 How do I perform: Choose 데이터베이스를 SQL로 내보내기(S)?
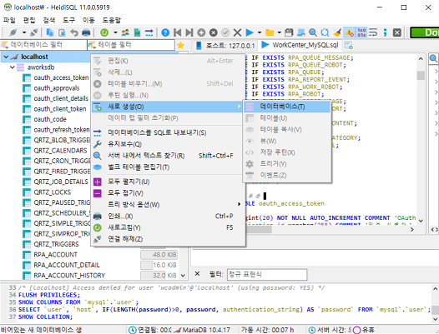point(167,132)
